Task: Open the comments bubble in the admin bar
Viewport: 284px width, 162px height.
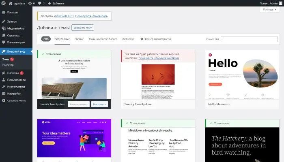Action: (41, 3)
